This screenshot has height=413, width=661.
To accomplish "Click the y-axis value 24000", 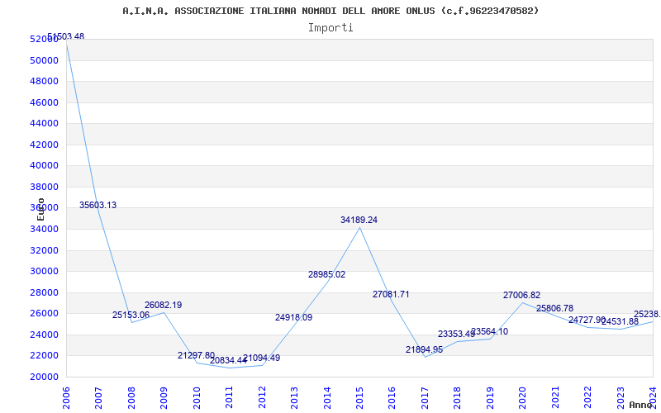I will coord(44,335).
